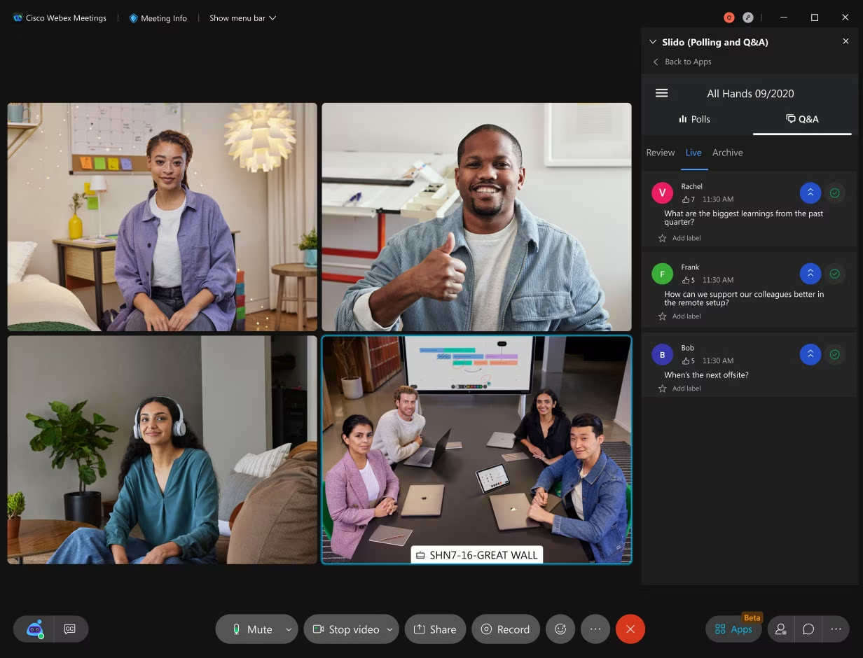Approve Bob's question with the green checkmark
Image resolution: width=863 pixels, height=658 pixels.
click(835, 354)
